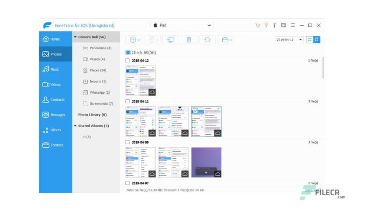Click the Export to PC monitor icon
This screenshot has height=211, width=365.
click(170, 40)
